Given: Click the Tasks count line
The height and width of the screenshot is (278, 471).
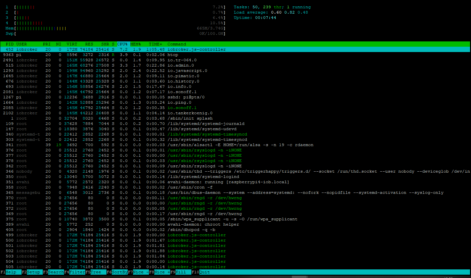Looking at the screenshot, I should tap(272, 7).
